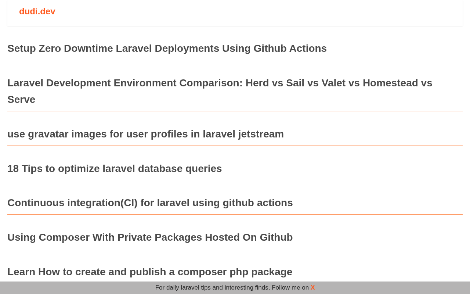The height and width of the screenshot is (294, 470).
Task: Open the Zero Downtime Laravel Deployments article
Action: [167, 49]
